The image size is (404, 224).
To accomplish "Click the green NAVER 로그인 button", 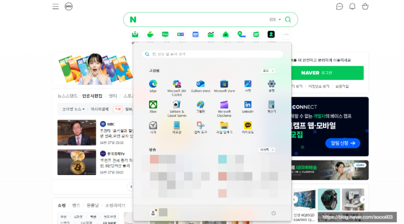I will pos(327,73).
